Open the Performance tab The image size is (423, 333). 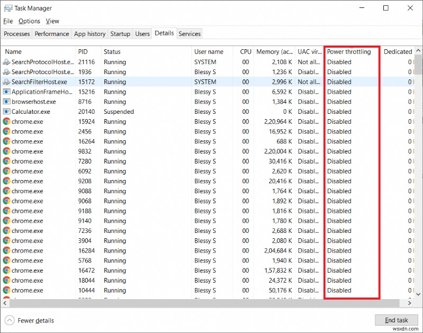(x=51, y=33)
